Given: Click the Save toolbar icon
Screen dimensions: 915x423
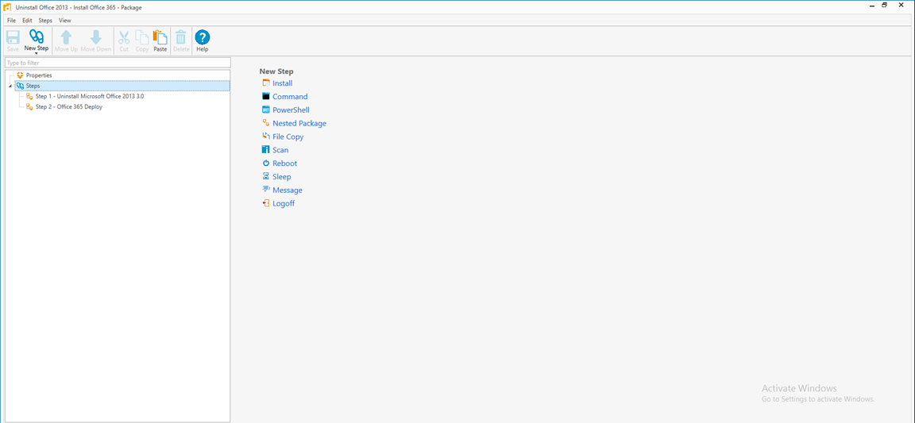Looking at the screenshot, I should pos(12,37).
